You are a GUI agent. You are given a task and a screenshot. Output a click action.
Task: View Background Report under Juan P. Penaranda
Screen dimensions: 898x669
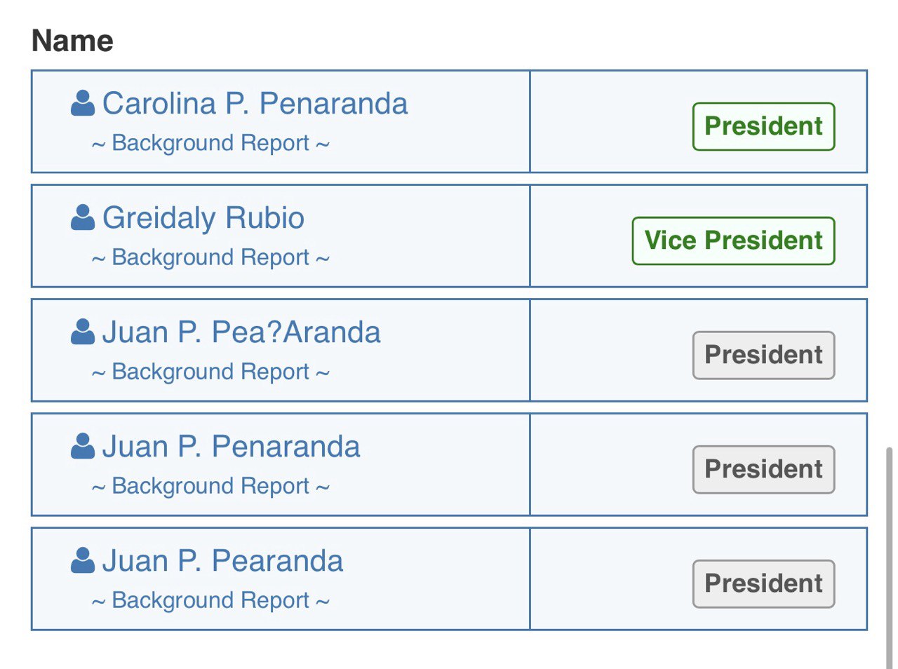210,486
